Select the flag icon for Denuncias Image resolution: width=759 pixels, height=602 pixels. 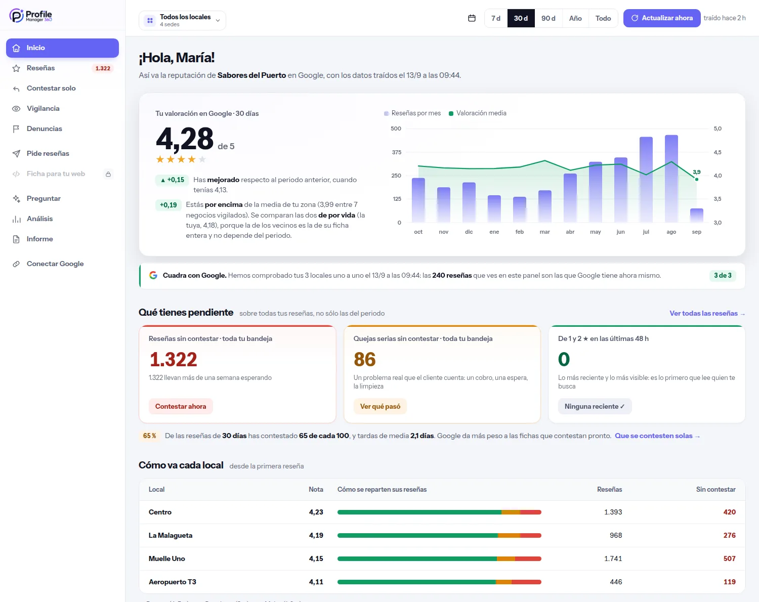(x=16, y=129)
